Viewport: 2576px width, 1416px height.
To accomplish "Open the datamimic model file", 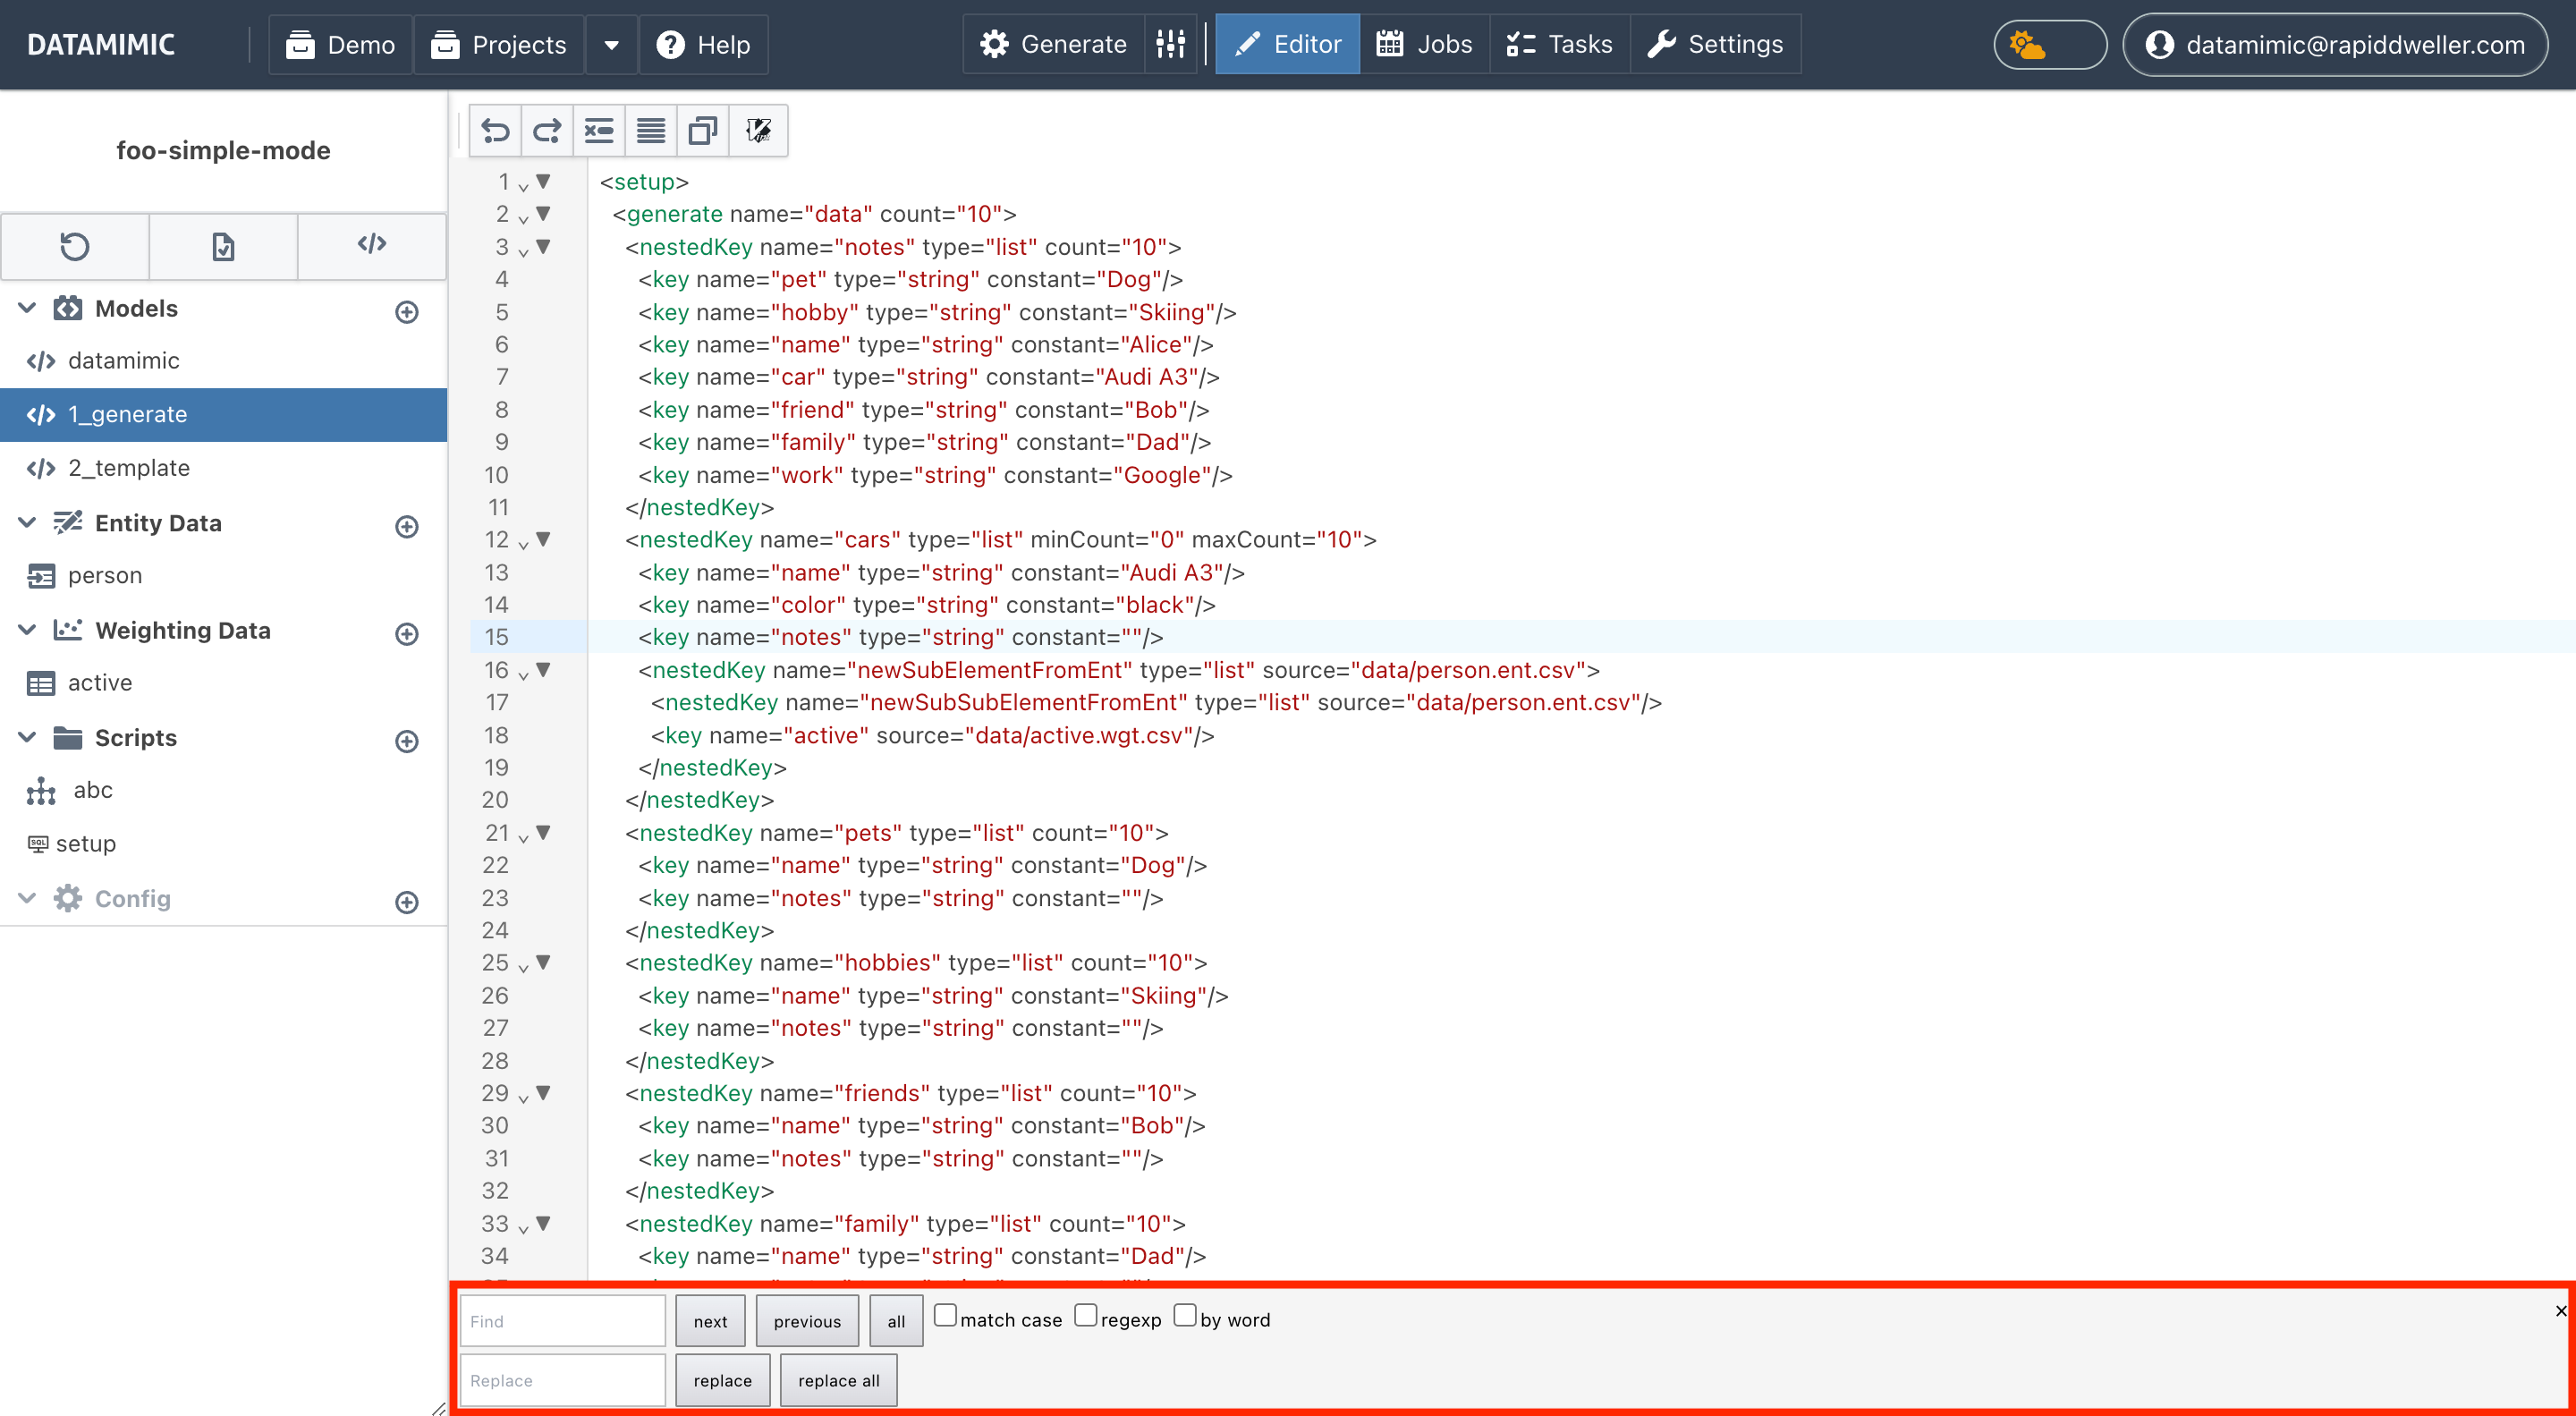I will [223, 360].
